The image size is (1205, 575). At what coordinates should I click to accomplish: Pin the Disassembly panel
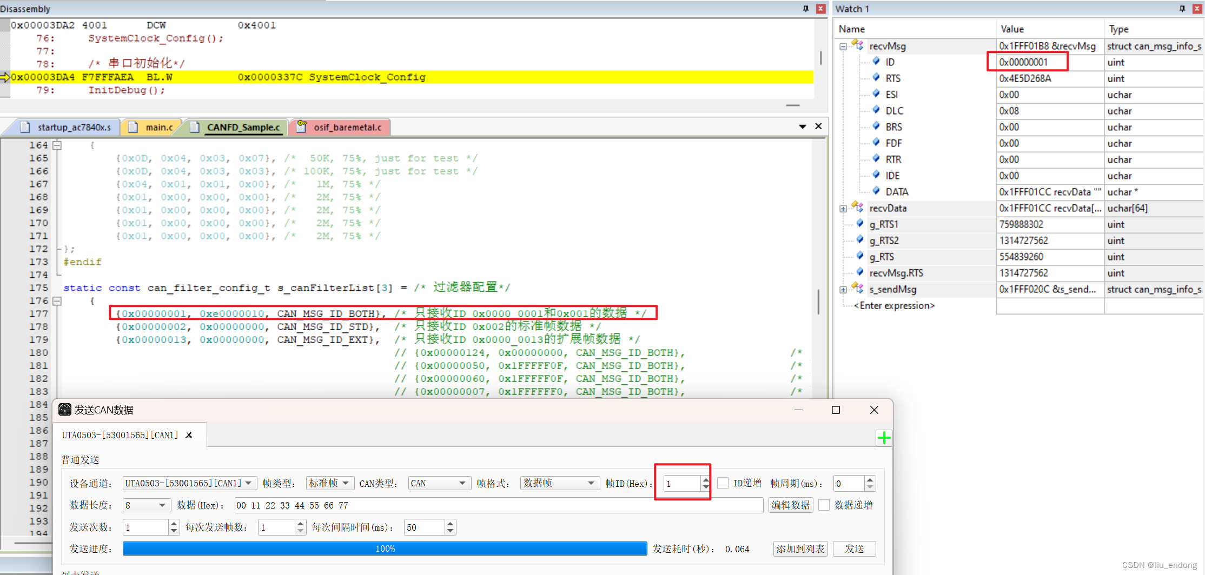806,9
